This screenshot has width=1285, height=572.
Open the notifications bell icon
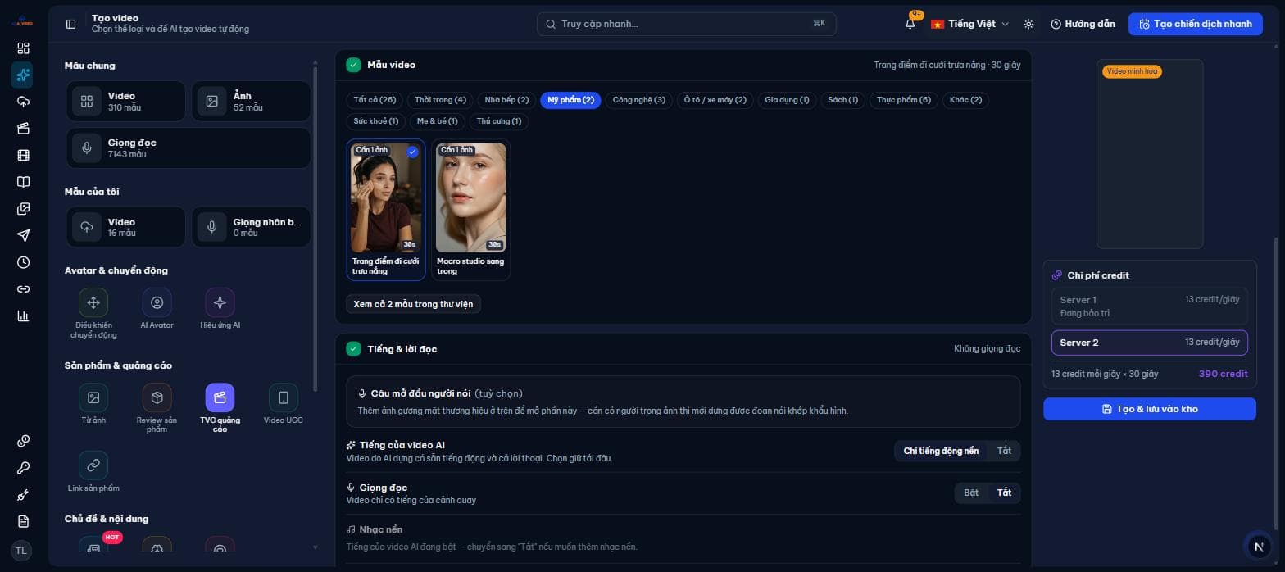[x=910, y=24]
